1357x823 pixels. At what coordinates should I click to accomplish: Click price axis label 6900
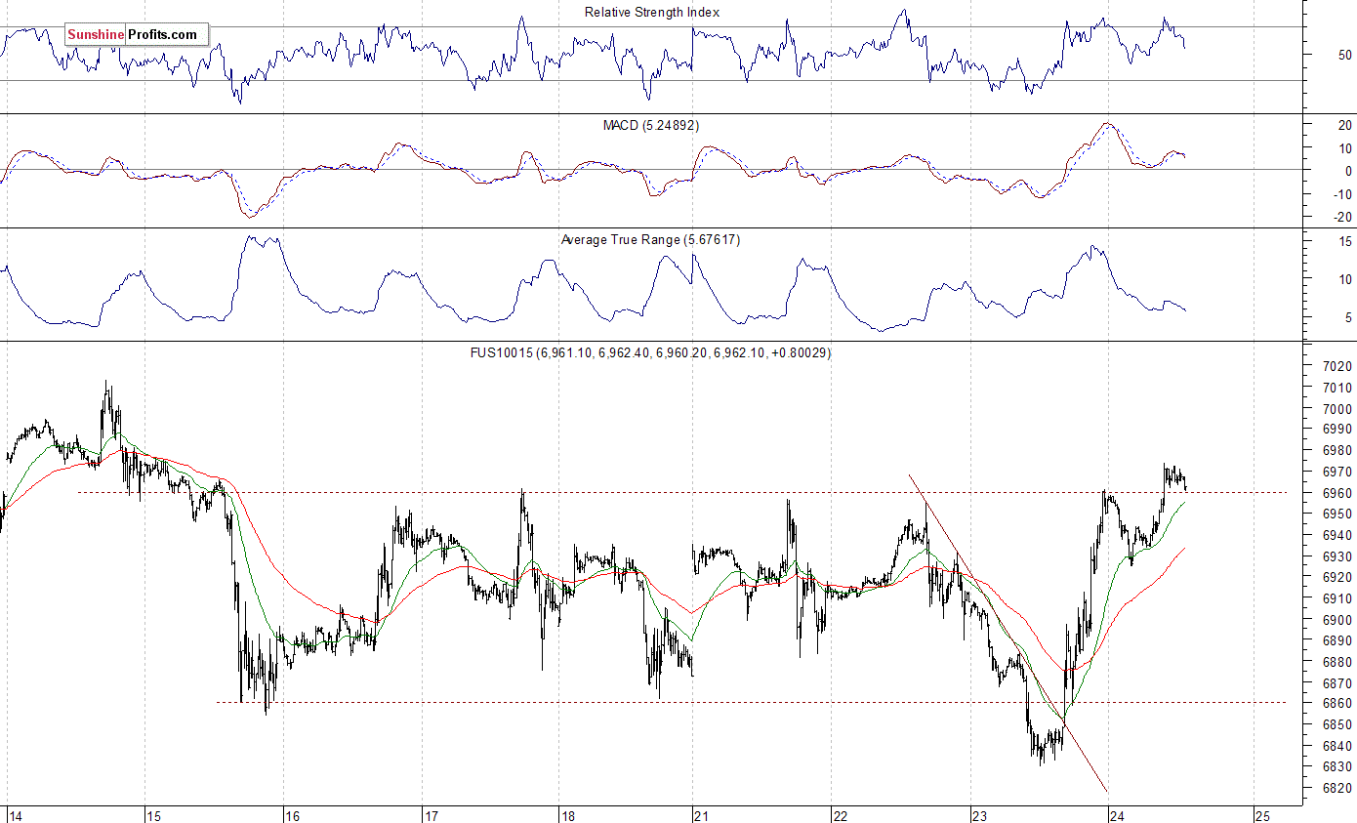coord(1337,620)
